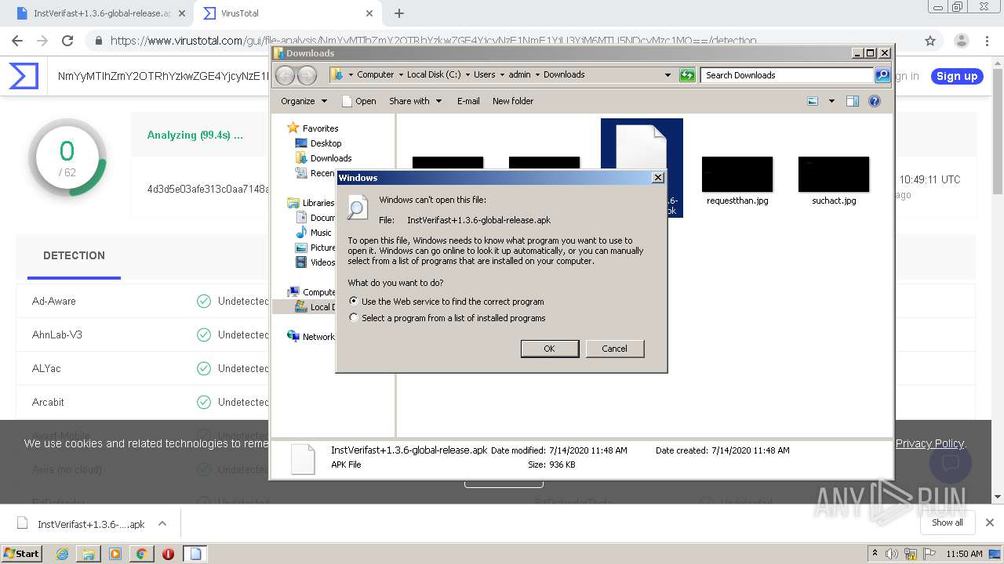Open the Windows Start menu
This screenshot has width=1004, height=564.
[22, 553]
